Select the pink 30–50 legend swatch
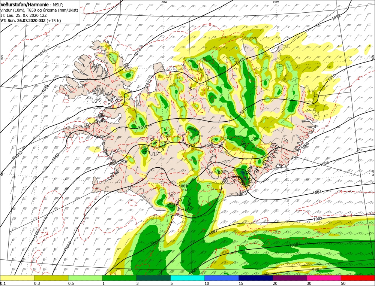The image size is (375, 286). pos(324,278)
